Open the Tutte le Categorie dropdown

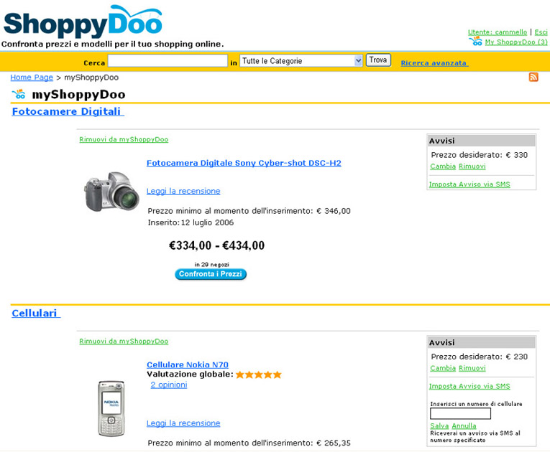pyautogui.click(x=301, y=61)
